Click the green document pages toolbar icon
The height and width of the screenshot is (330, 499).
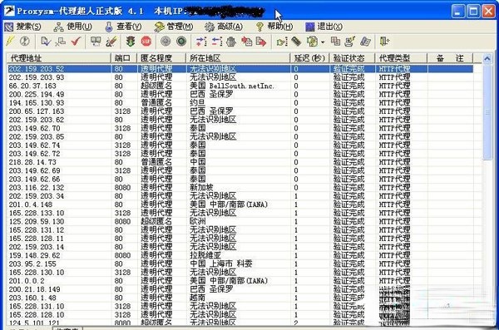[313, 42]
